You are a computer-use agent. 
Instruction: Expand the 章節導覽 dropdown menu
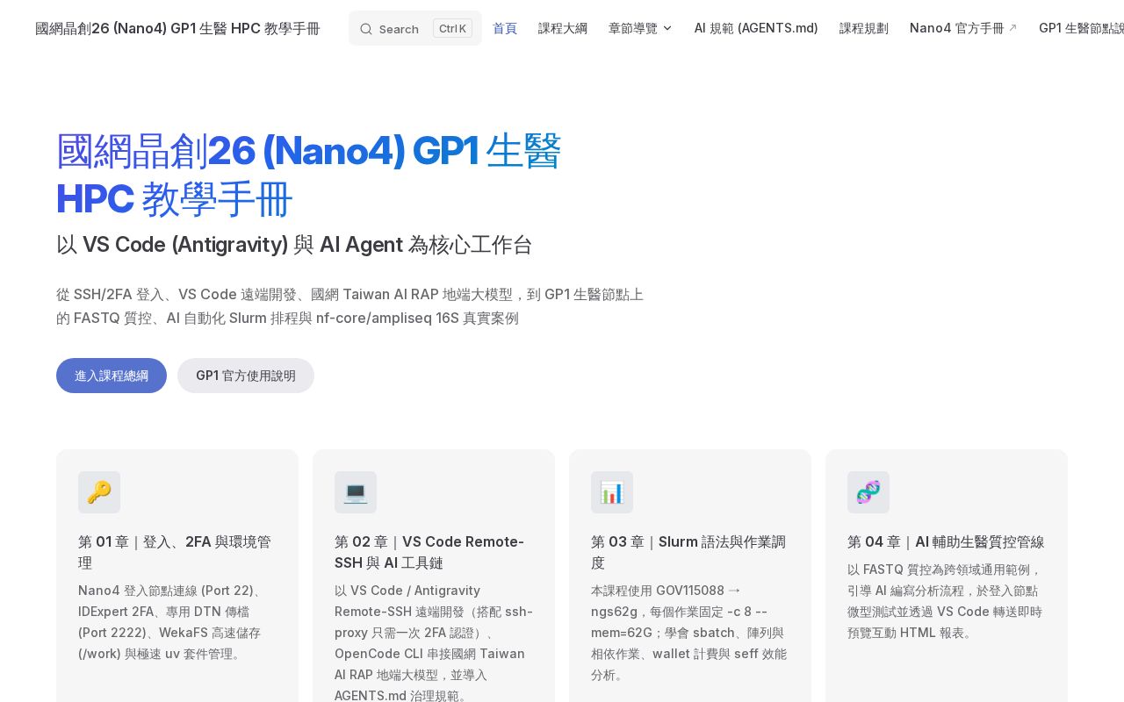[640, 28]
